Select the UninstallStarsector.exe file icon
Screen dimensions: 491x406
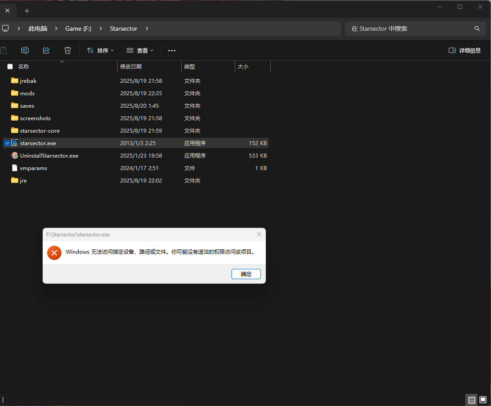(x=15, y=156)
